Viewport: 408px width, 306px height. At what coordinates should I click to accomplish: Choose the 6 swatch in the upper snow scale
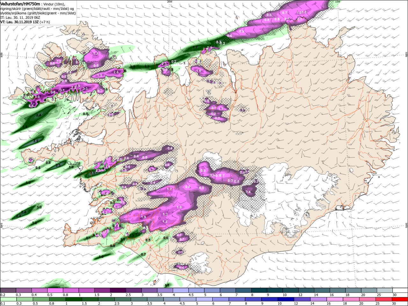228,290
